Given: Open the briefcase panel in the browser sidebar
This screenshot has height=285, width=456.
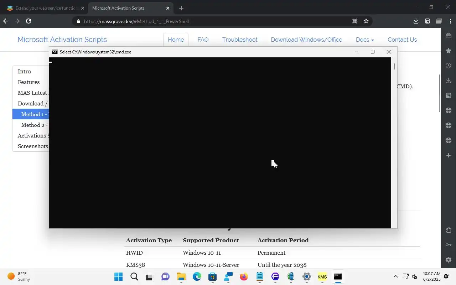Looking at the screenshot, I should click(449, 36).
